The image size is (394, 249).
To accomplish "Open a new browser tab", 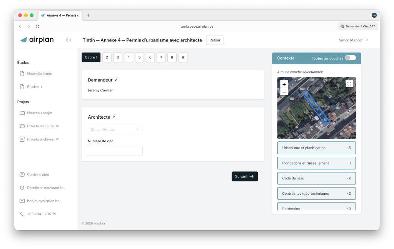I will (x=88, y=15).
